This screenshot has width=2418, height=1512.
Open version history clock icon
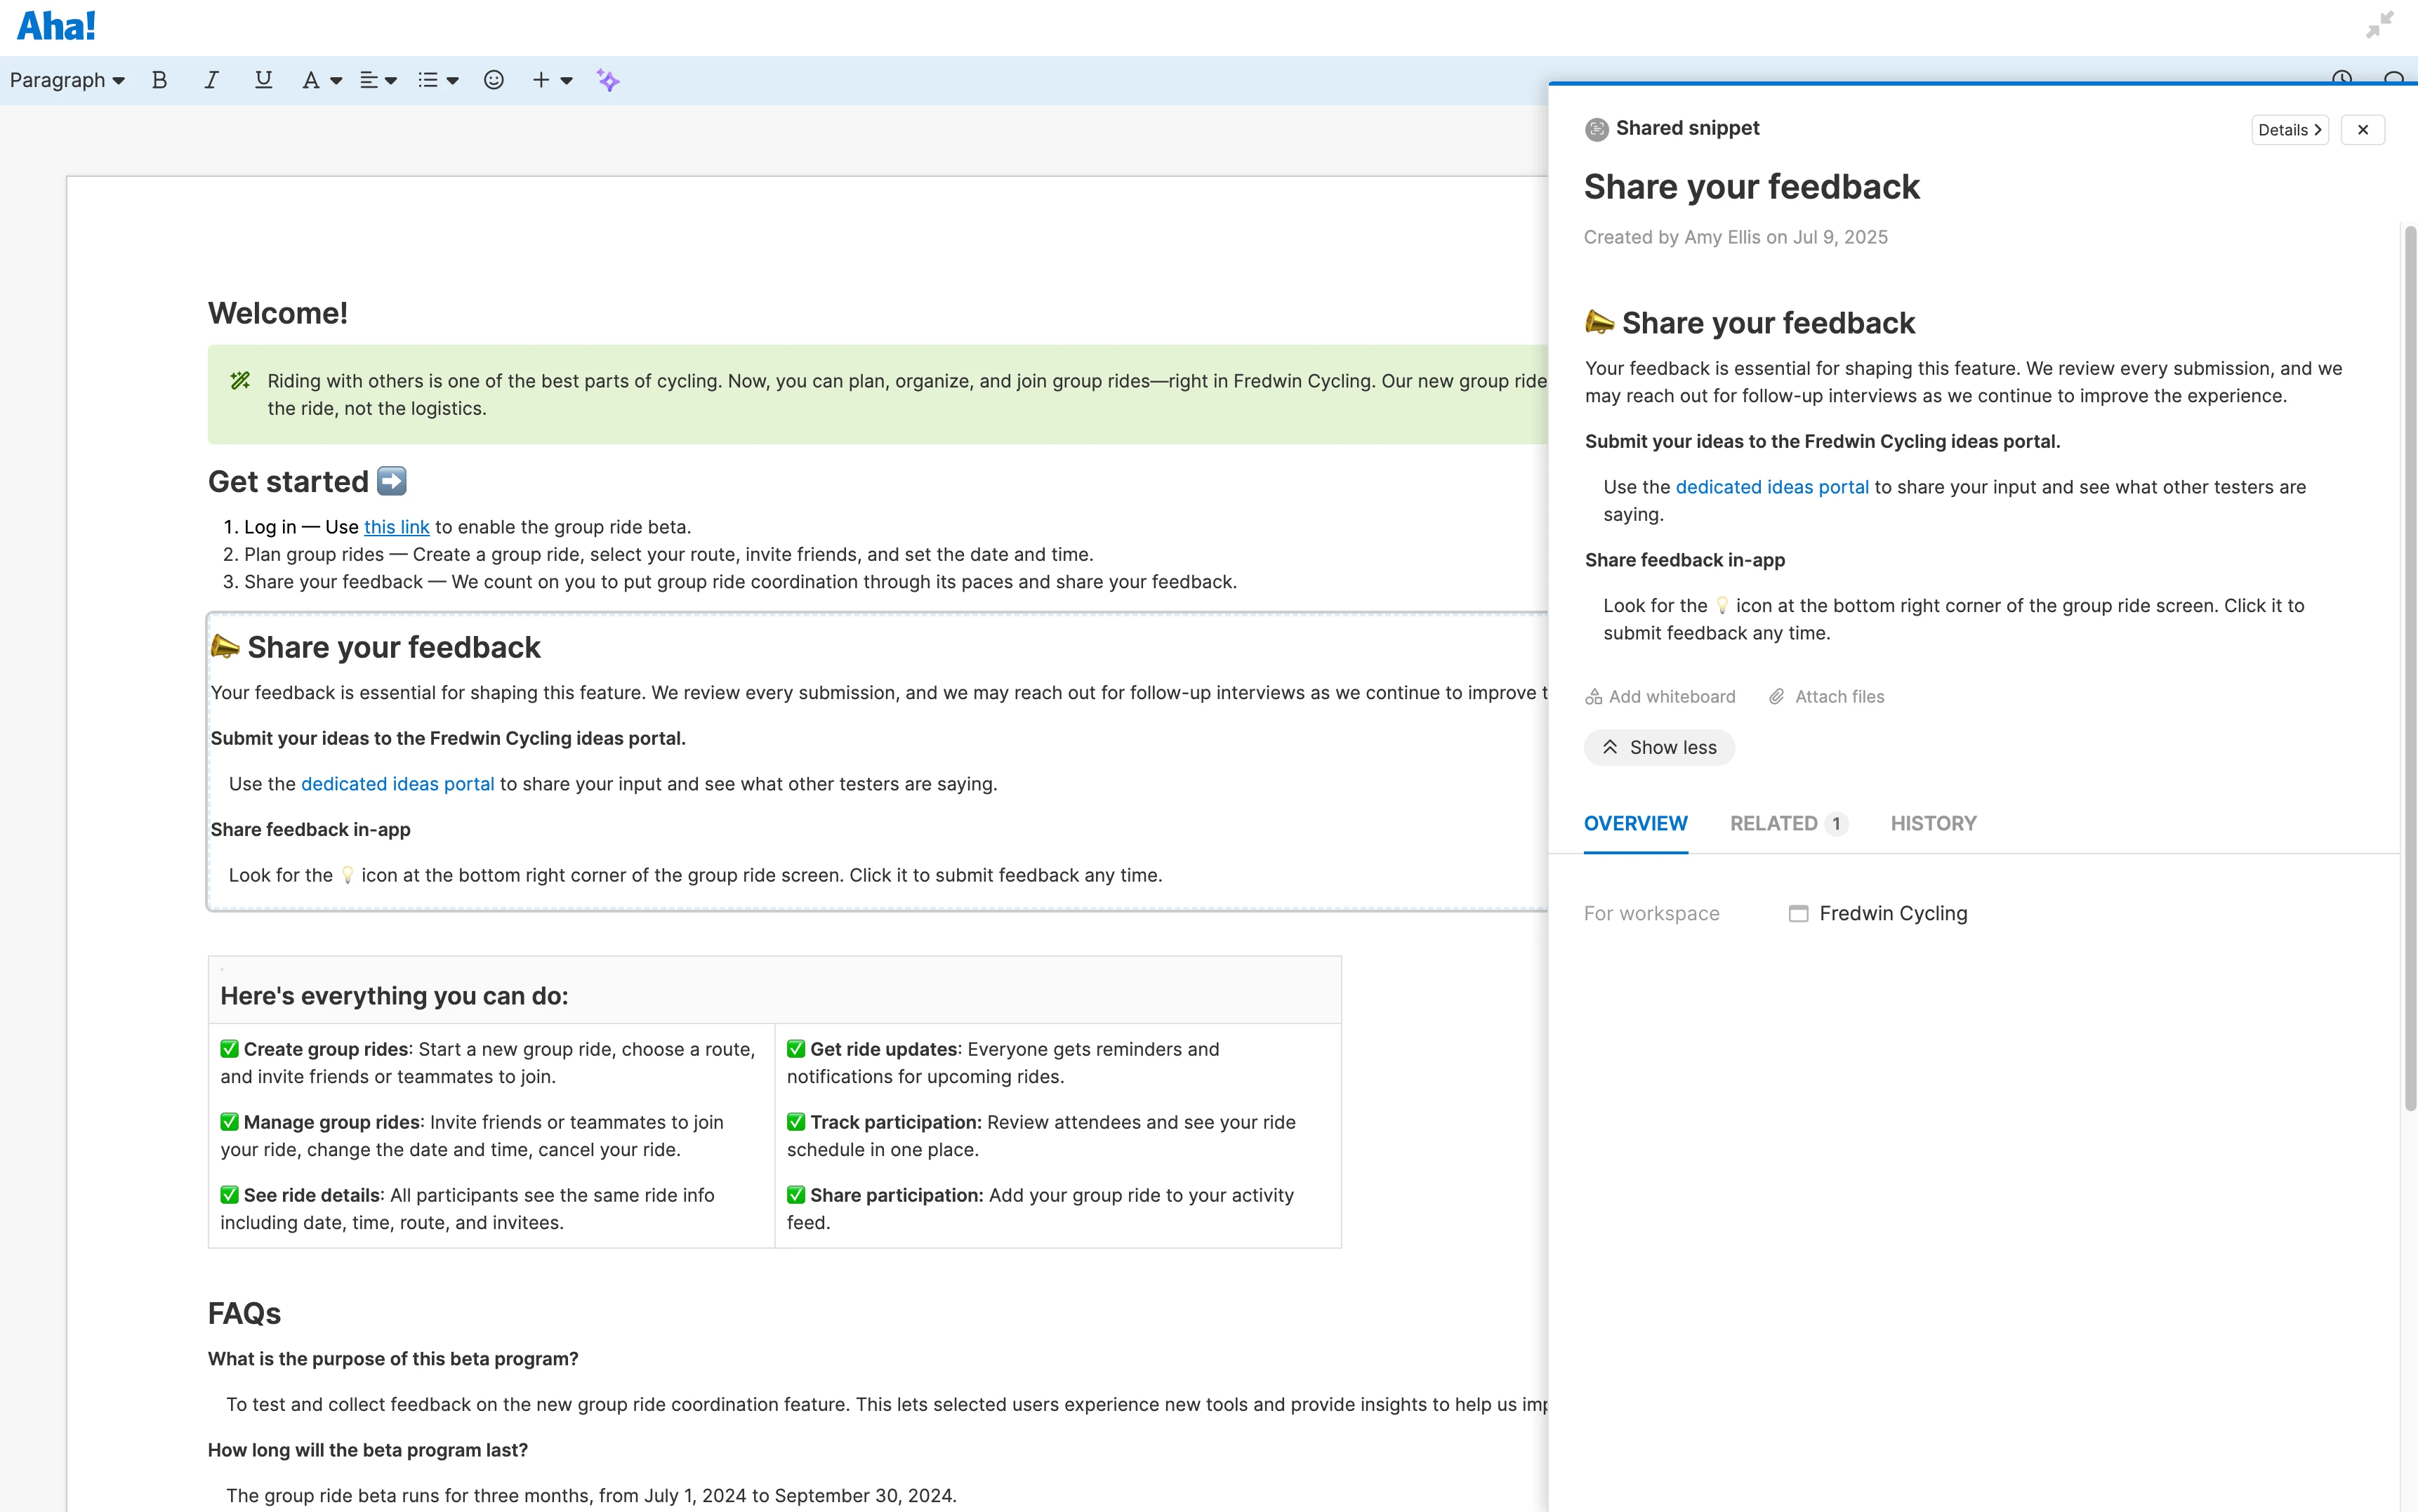pos(2341,77)
